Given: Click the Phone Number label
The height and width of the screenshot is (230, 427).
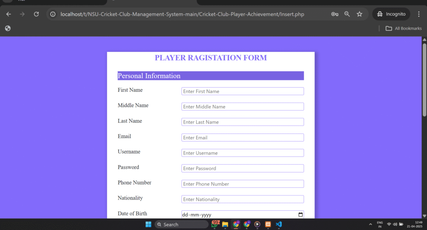Looking at the screenshot, I should [x=135, y=182].
